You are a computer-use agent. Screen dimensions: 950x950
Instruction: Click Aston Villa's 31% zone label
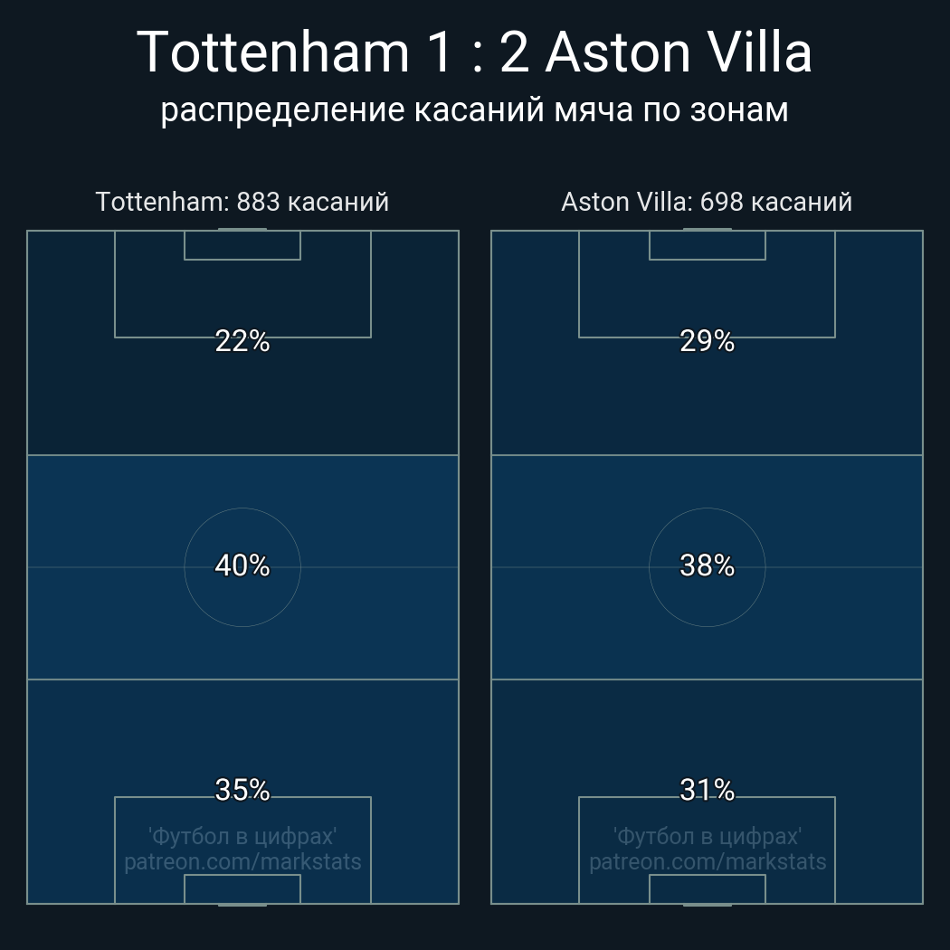click(707, 790)
